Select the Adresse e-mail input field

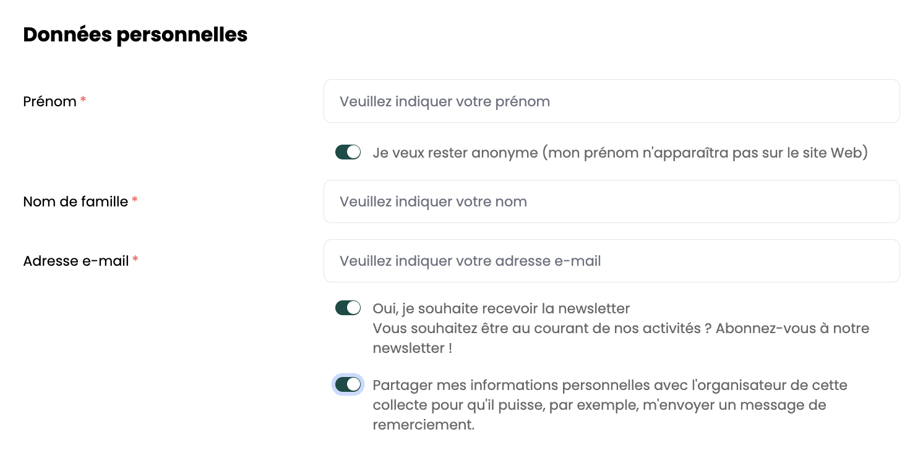pos(611,261)
